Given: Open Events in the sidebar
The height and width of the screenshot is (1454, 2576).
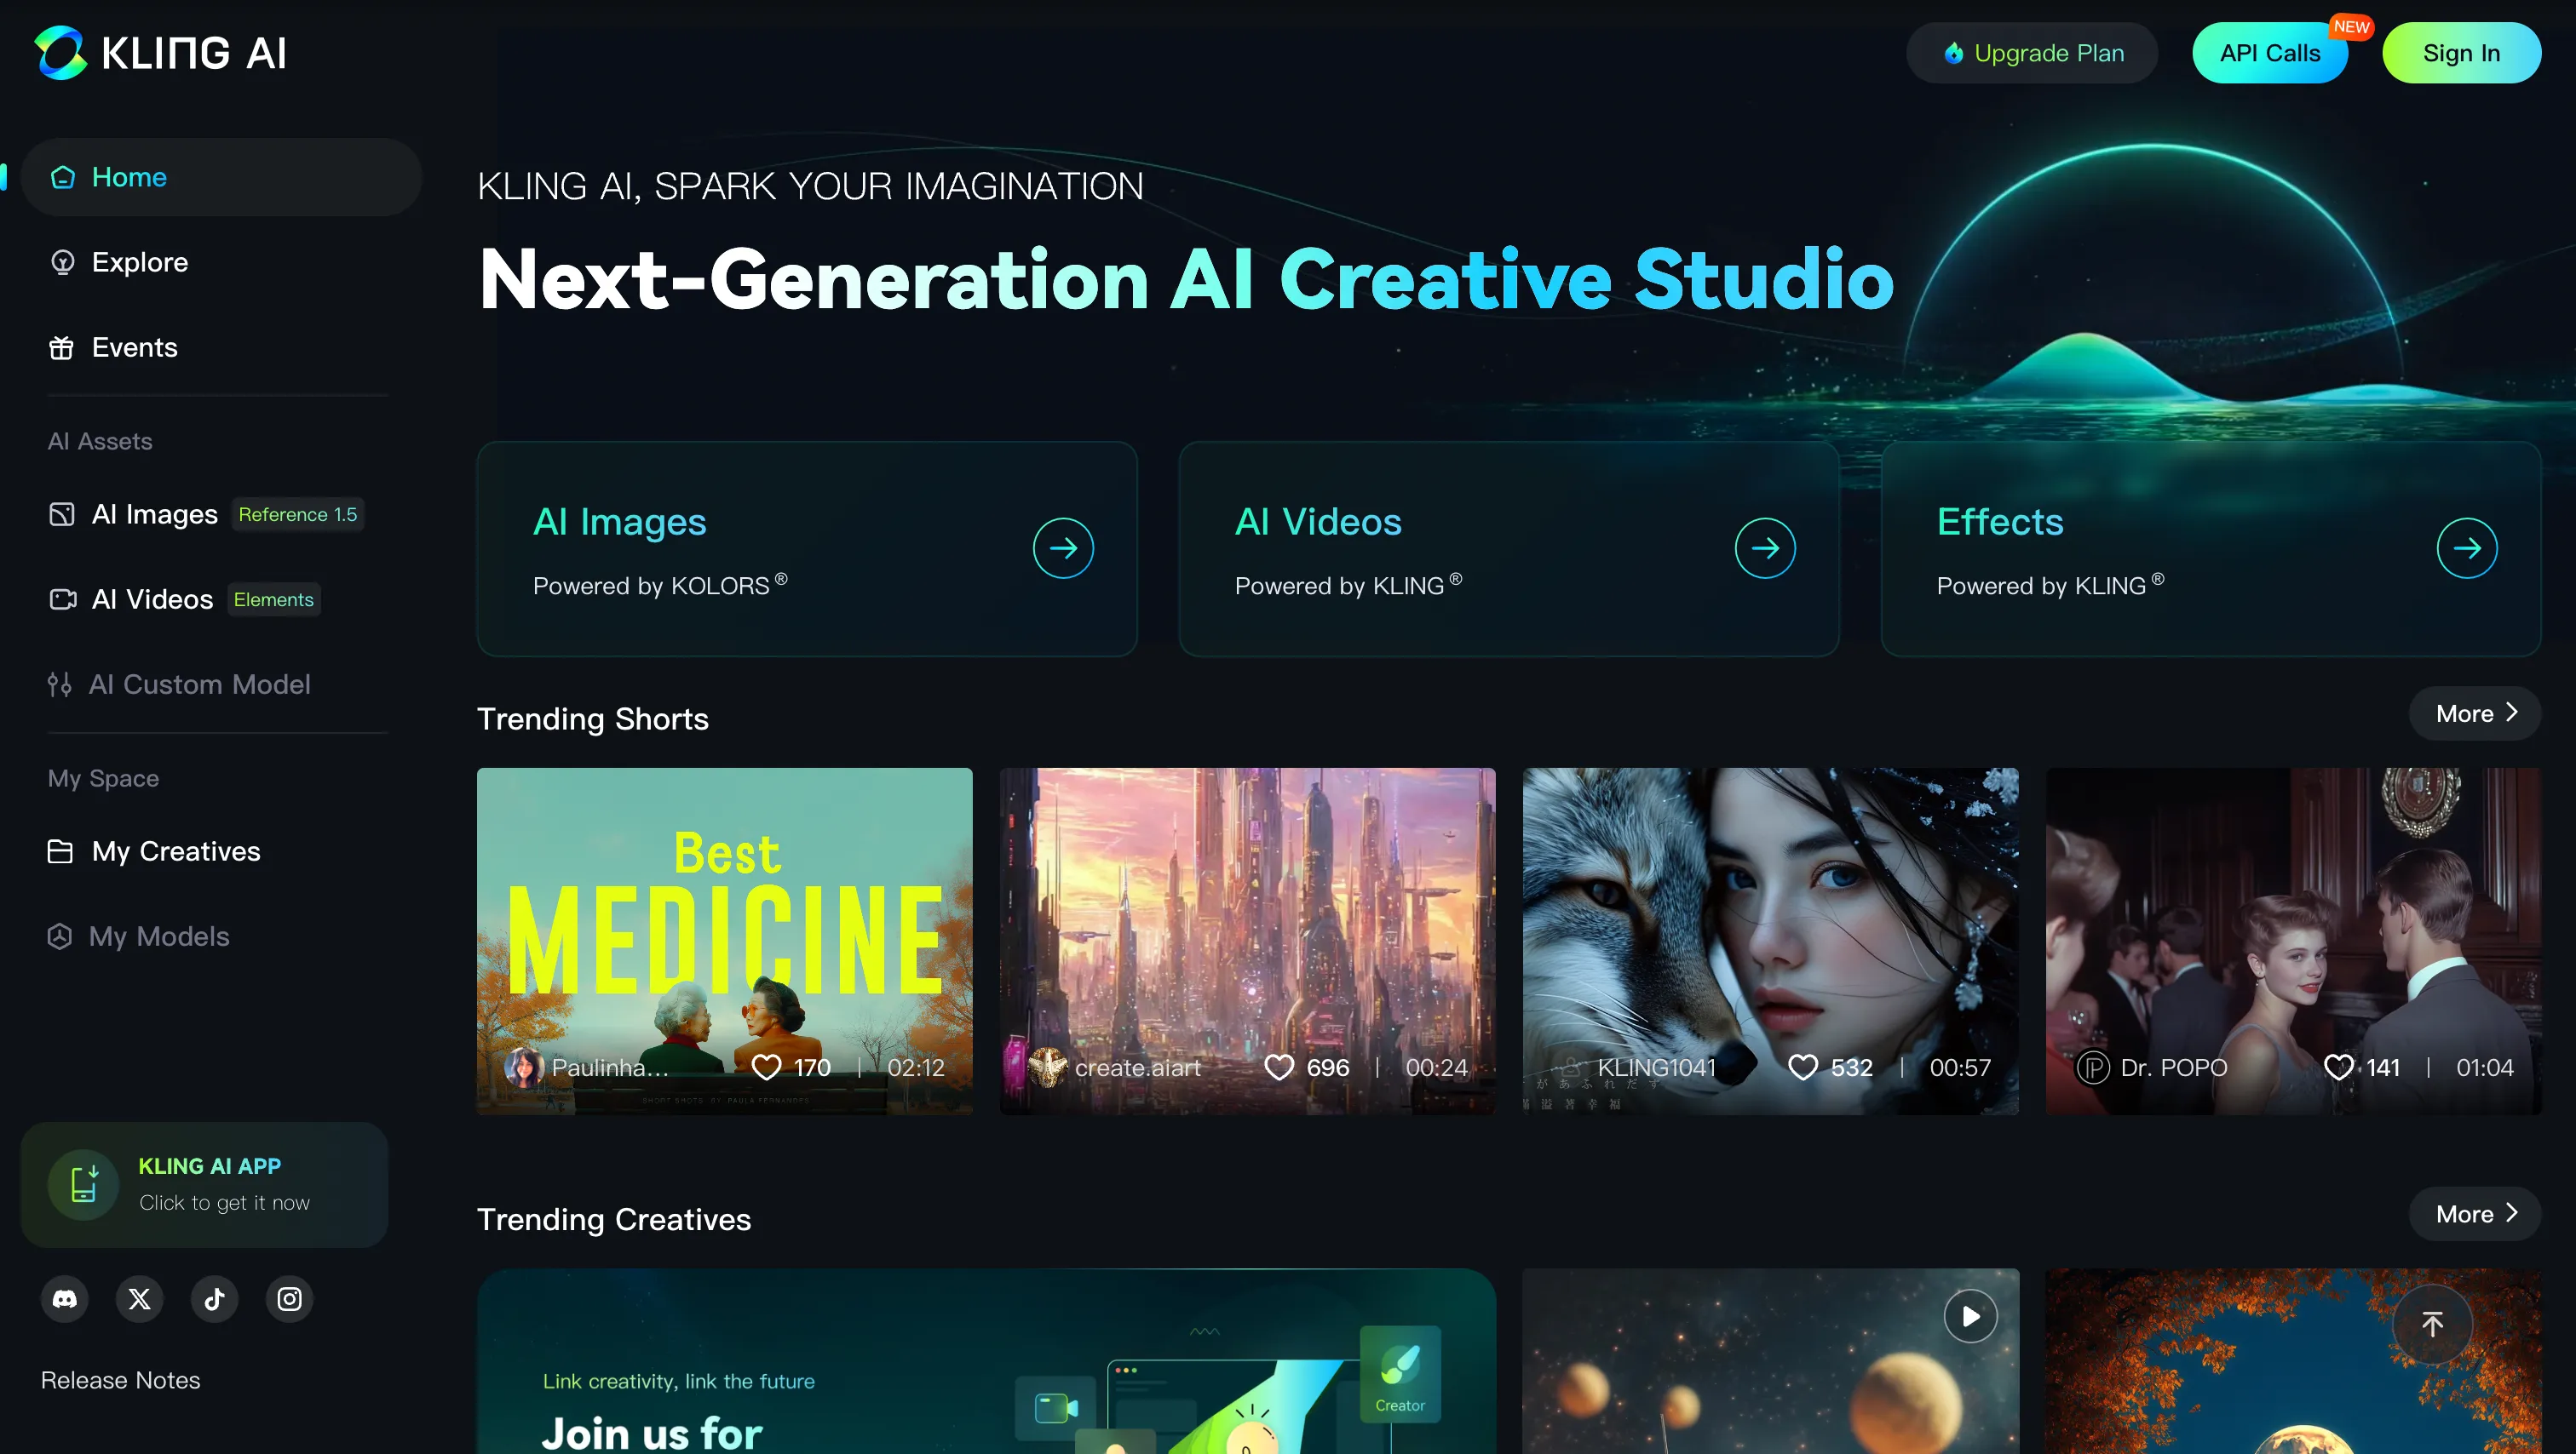Looking at the screenshot, I should point(134,346).
